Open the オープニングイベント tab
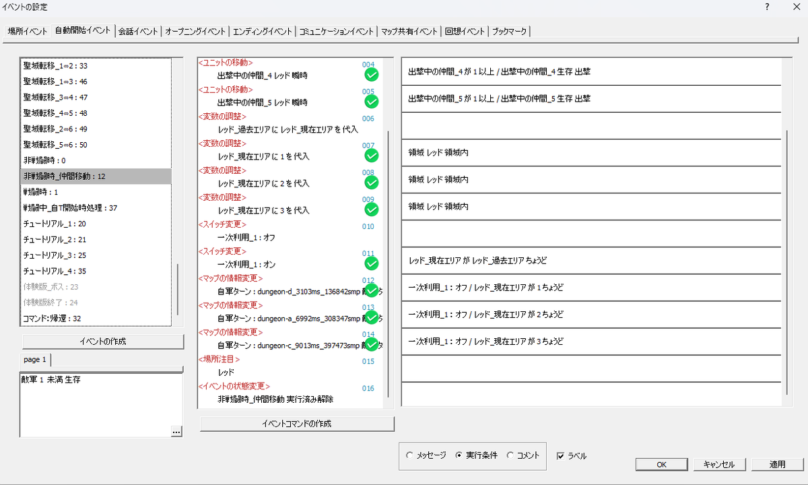The height and width of the screenshot is (485, 808). coord(195,32)
